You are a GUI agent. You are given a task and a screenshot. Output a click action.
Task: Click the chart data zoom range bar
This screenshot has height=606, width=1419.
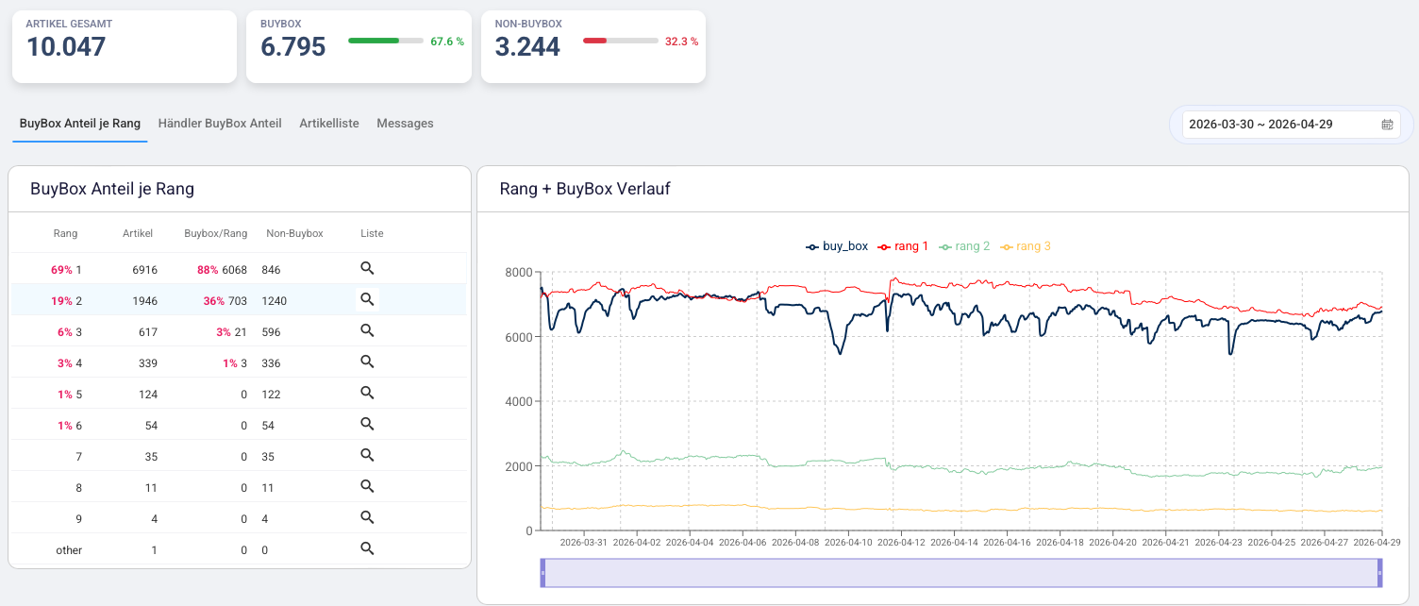coord(960,573)
